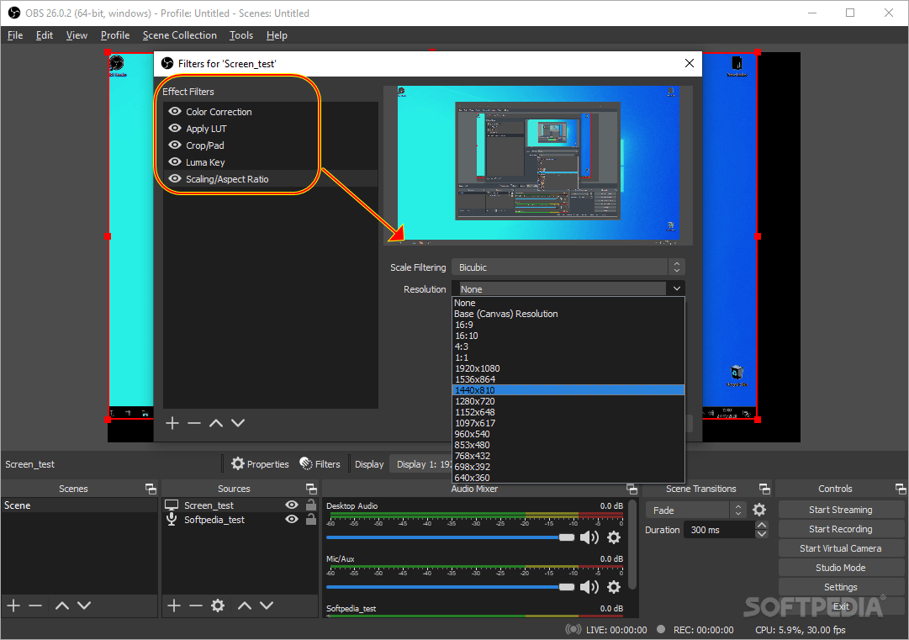
Task: Lock the Screen_test source
Action: click(x=311, y=505)
